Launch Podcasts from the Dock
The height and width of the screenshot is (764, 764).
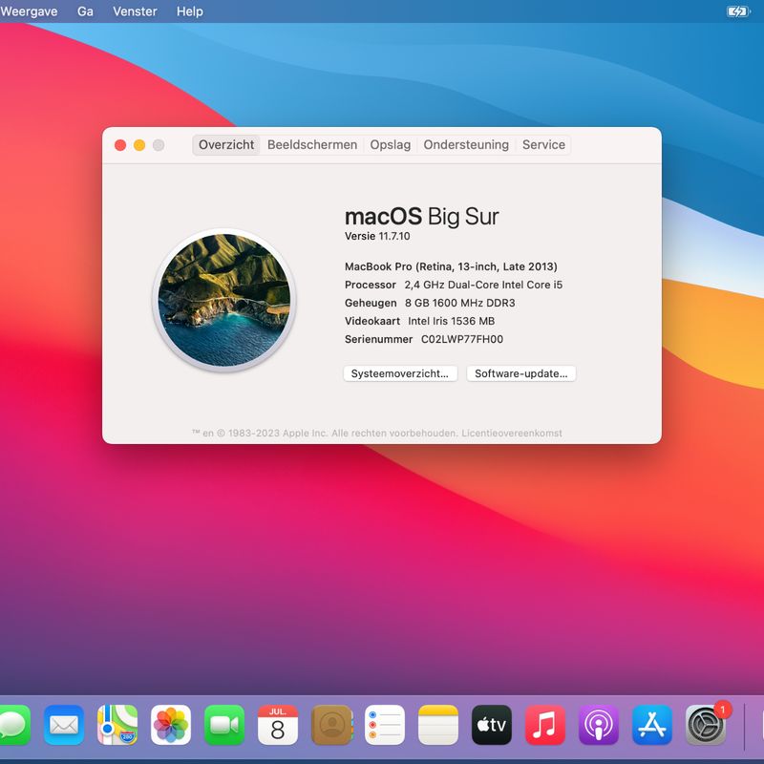coord(599,725)
